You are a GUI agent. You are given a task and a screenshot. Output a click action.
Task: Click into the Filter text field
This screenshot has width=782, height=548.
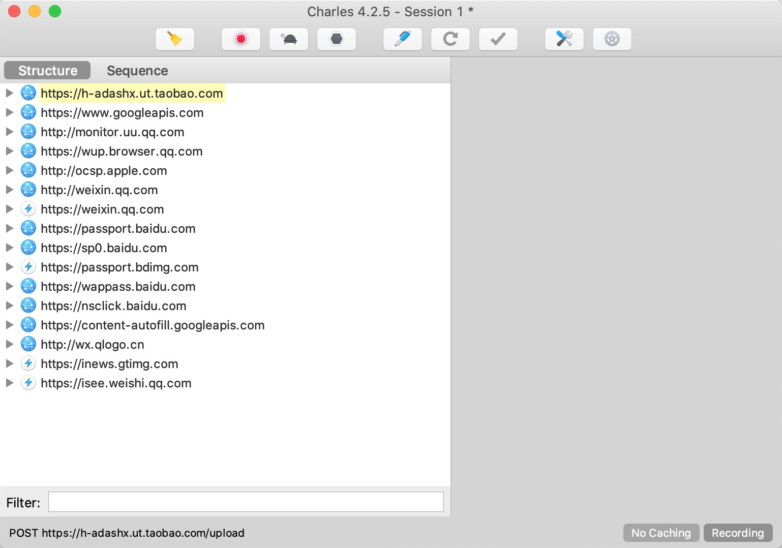(246, 502)
